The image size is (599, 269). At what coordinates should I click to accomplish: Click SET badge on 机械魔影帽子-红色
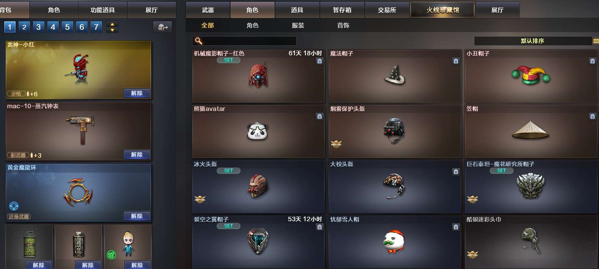(228, 60)
